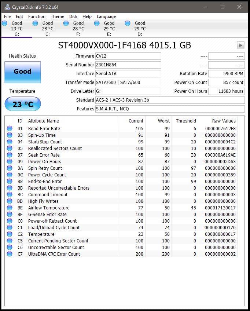Click the next disk arrow button
Image resolution: width=250 pixels, height=311 pixels.
click(240, 45)
